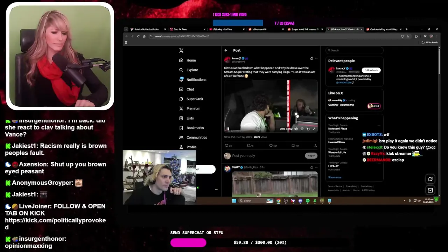448x252 pixels.
Task: Click the X Search field
Action: (355, 50)
